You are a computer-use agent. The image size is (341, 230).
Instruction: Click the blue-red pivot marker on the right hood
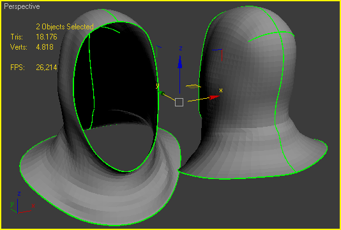218,55
